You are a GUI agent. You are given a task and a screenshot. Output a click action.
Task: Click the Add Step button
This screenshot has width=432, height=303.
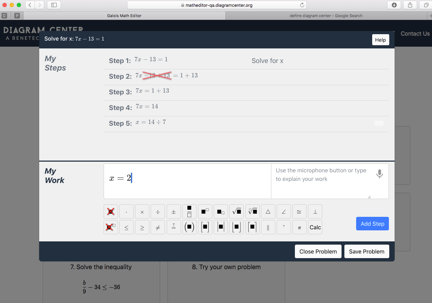(x=372, y=224)
